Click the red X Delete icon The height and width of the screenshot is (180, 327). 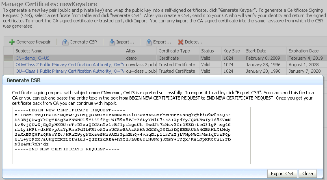pyautogui.click(x=181, y=42)
